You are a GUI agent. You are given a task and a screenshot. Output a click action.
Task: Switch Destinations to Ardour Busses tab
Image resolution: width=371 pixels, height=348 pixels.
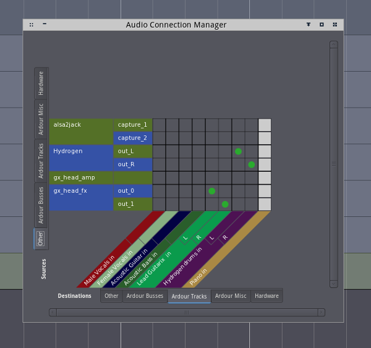[145, 295]
